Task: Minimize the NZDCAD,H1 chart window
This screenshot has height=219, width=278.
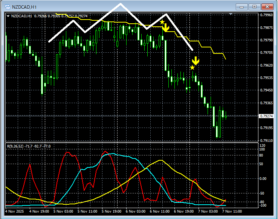Action: tap(241, 7)
